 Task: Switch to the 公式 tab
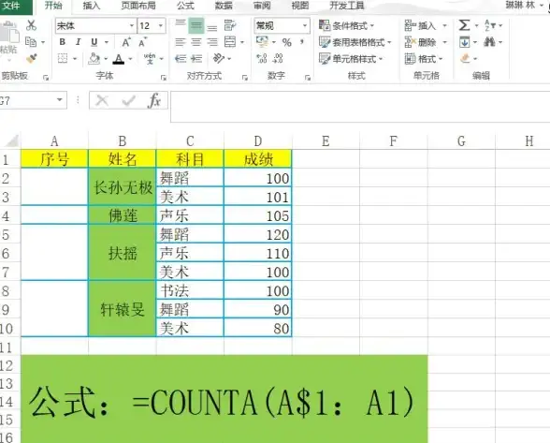tap(185, 6)
